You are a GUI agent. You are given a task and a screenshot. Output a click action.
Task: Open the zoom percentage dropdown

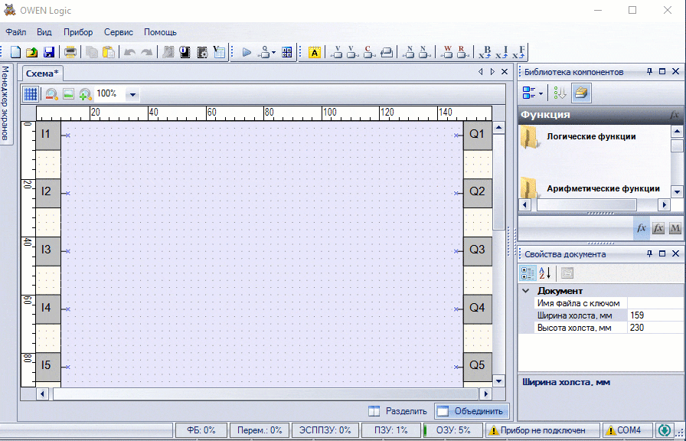coord(132,94)
